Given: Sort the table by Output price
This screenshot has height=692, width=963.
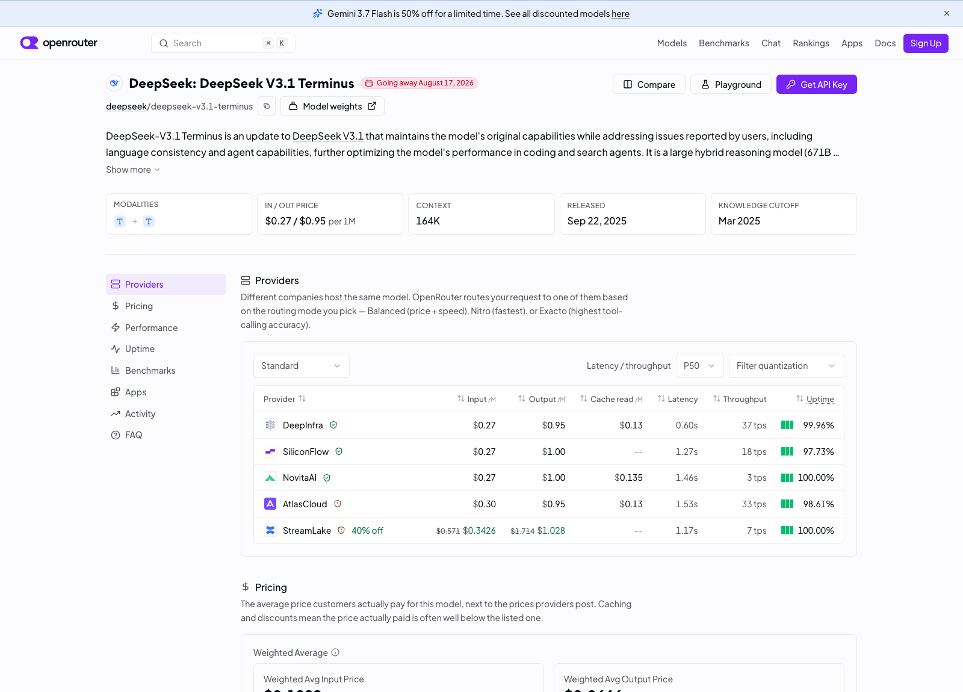Looking at the screenshot, I should [542, 399].
